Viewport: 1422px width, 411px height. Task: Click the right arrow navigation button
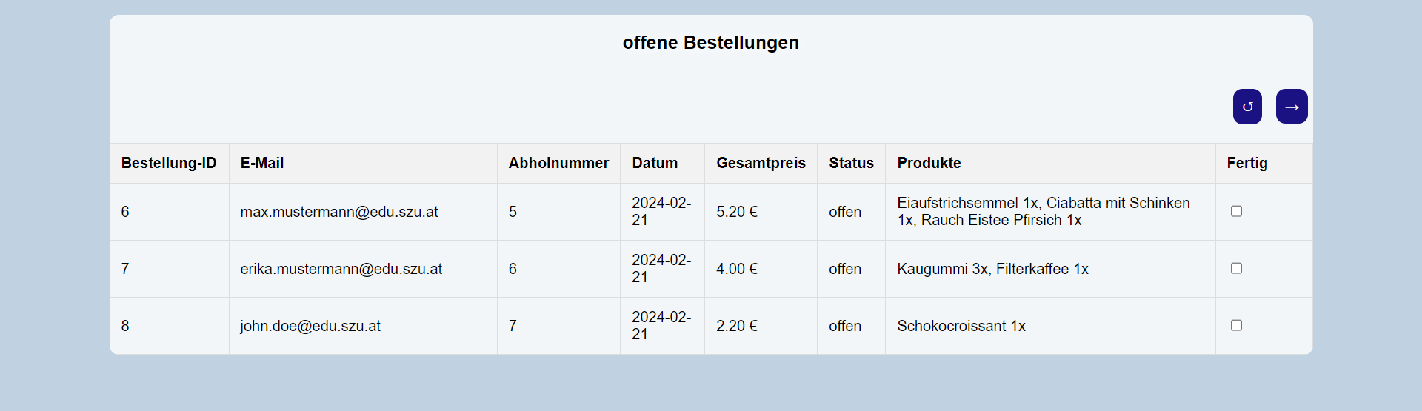[x=1292, y=107]
